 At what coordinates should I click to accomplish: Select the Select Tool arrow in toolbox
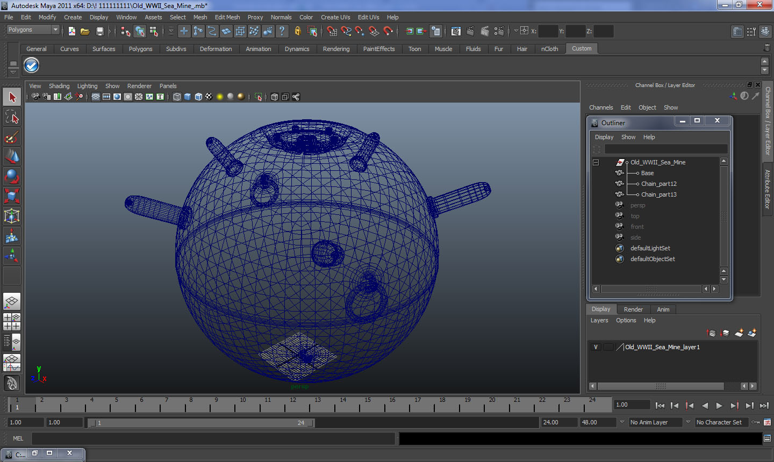[x=12, y=97]
